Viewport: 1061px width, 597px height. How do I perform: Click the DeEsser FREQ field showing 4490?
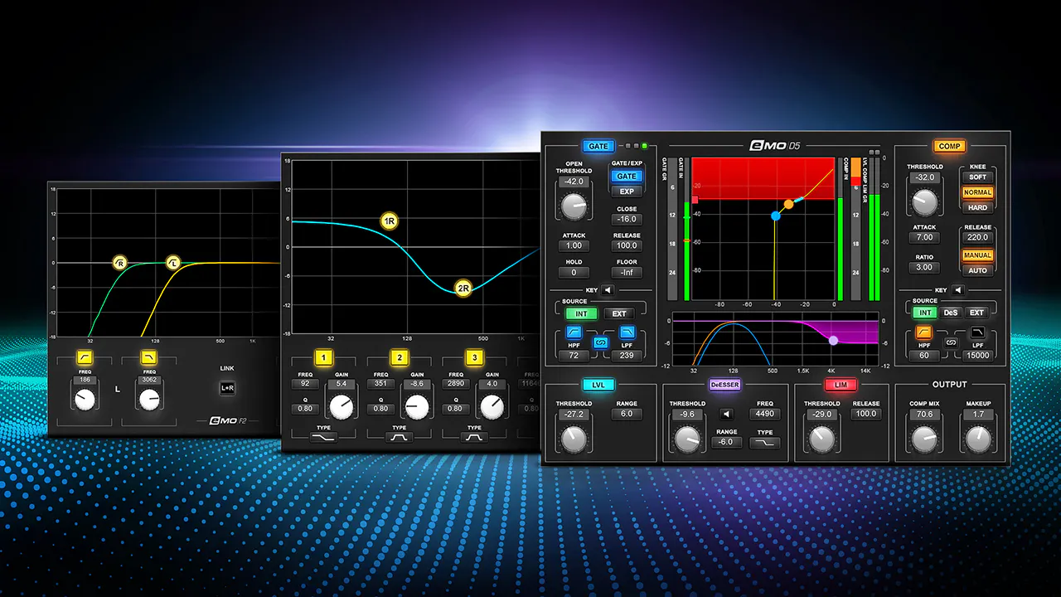pos(765,414)
